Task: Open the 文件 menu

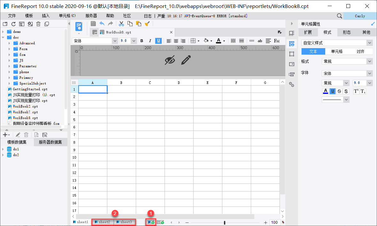Action: click(x=12, y=16)
